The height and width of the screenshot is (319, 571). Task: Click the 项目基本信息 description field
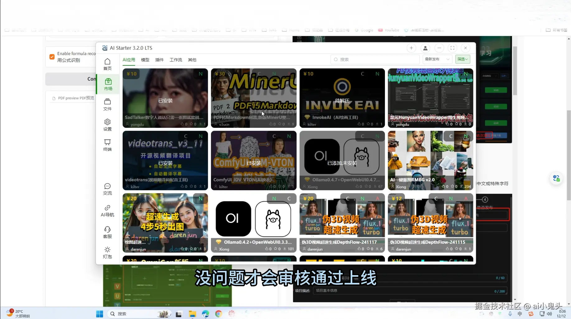pyautogui.click(x=410, y=291)
